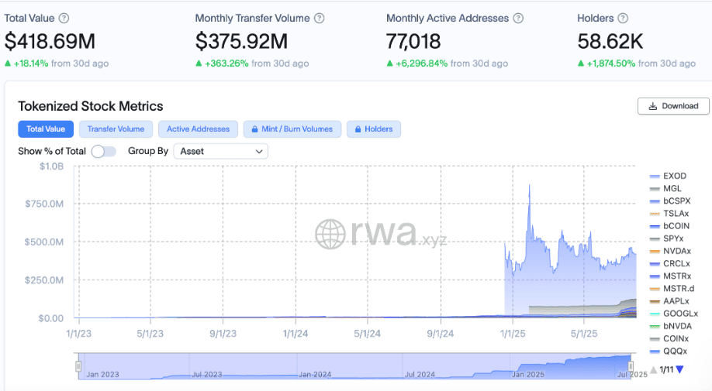Click the peak of the chart near 1/1/25

[530, 185]
